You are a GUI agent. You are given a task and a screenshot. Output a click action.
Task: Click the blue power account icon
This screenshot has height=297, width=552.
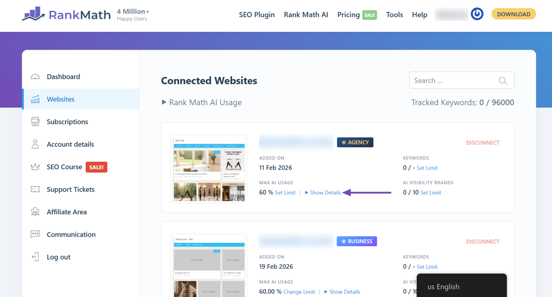(477, 14)
